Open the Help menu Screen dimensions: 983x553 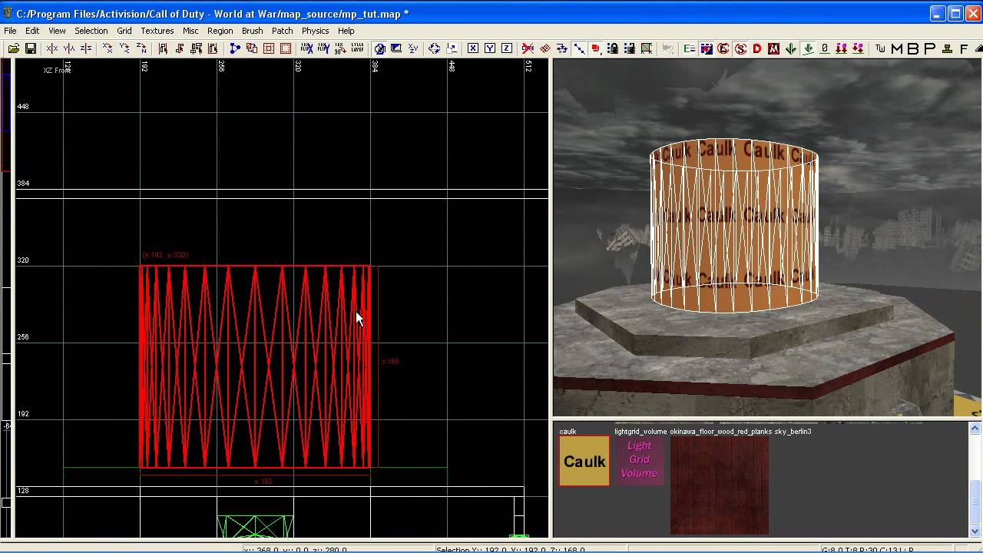[x=346, y=31]
